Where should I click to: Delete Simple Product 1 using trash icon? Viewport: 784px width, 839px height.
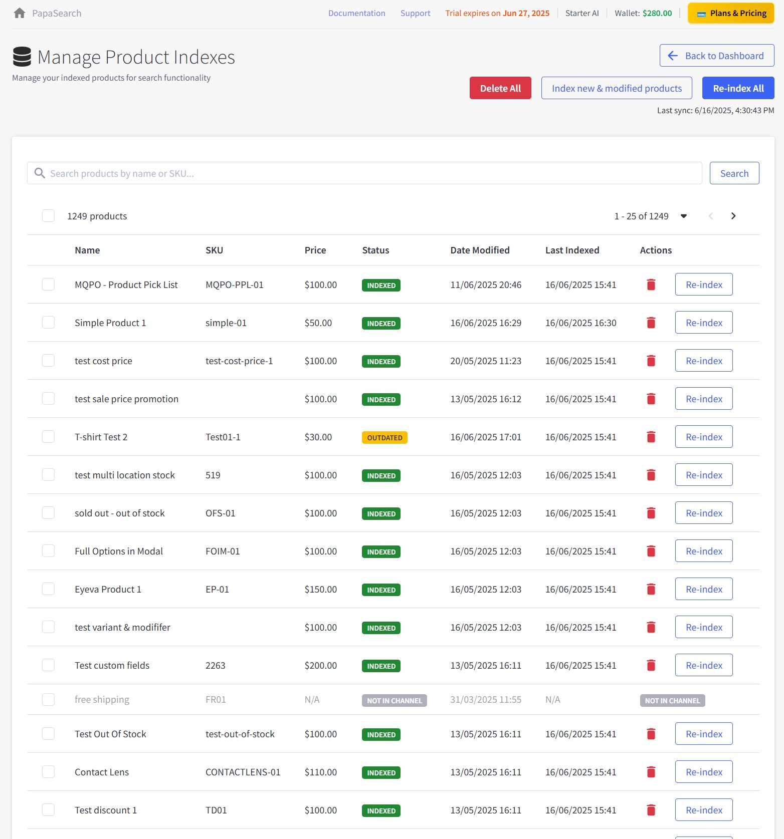651,323
